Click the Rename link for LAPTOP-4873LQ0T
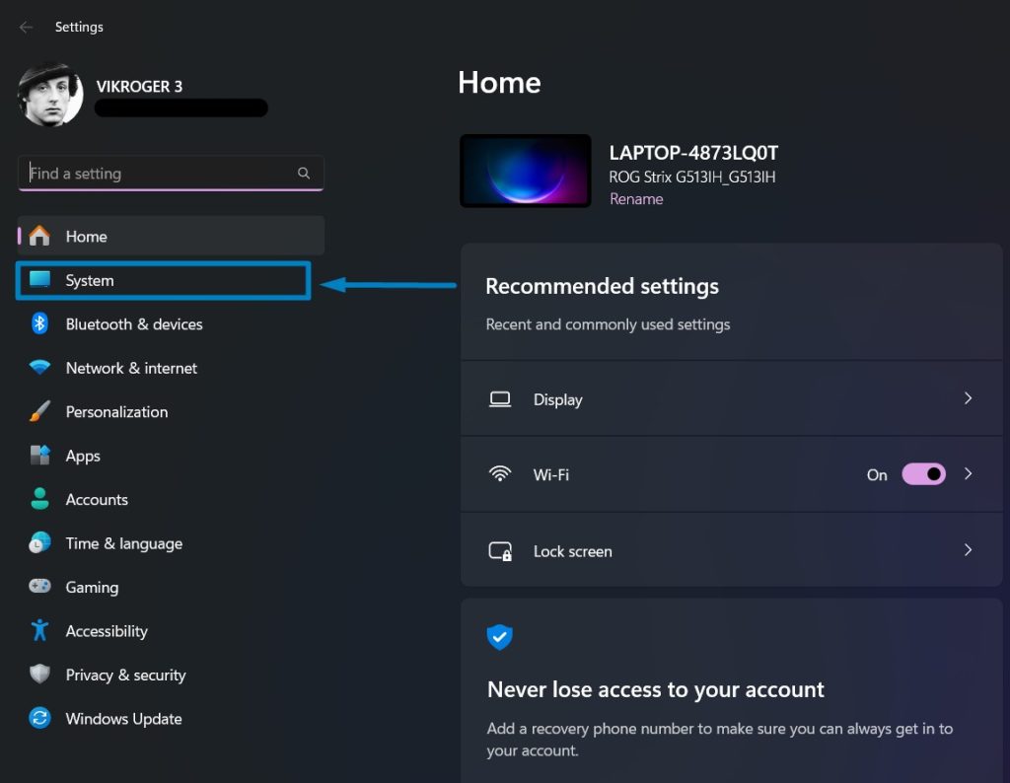This screenshot has height=783, width=1010. tap(636, 198)
